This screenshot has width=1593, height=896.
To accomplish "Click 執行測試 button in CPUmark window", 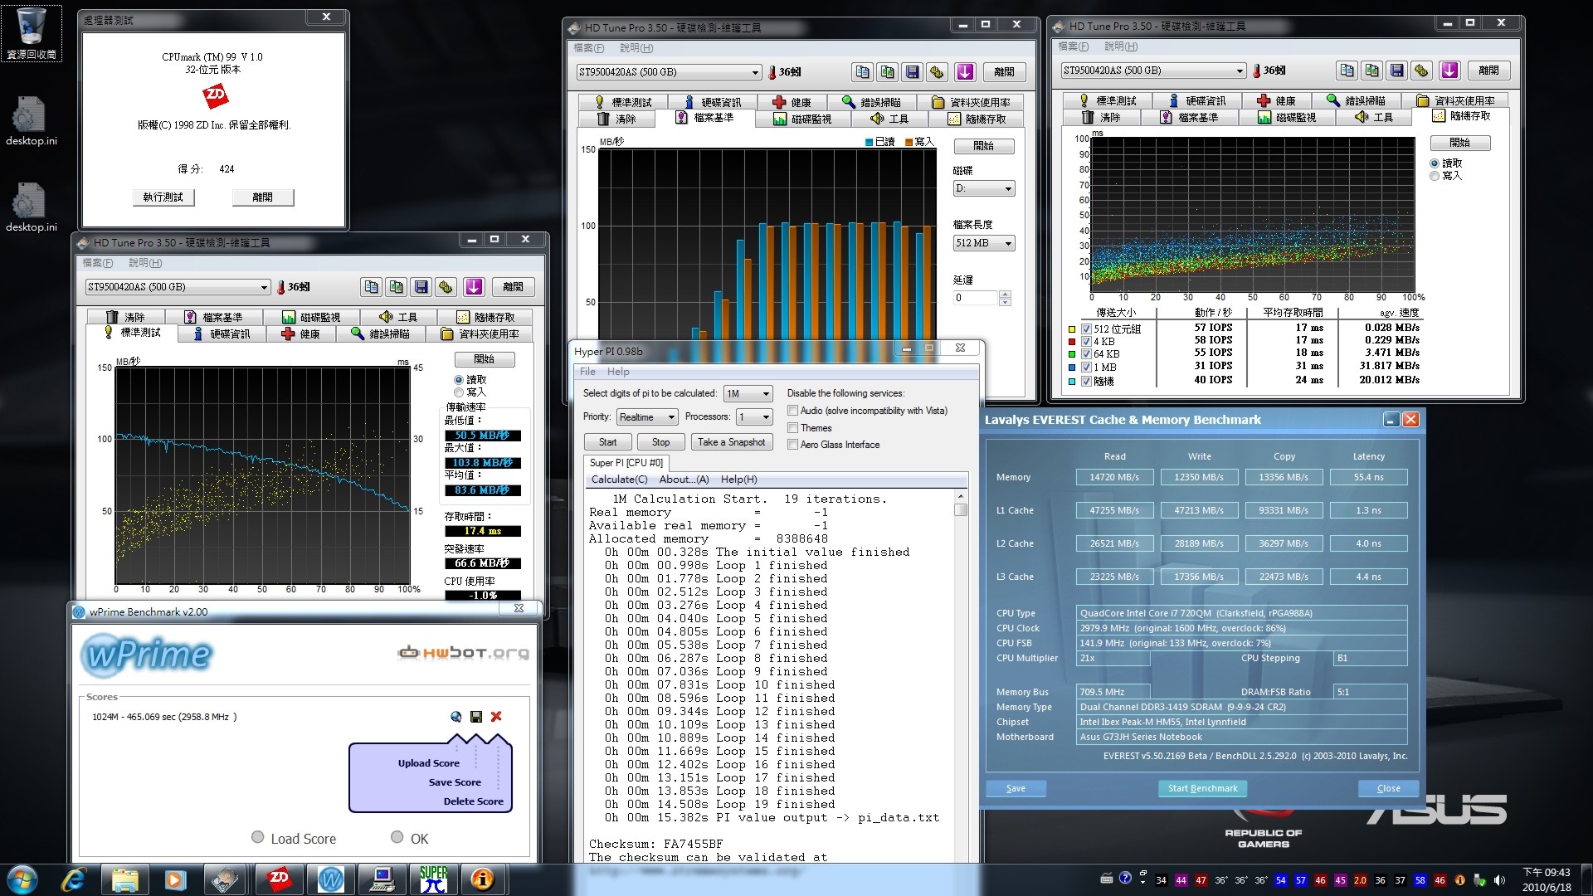I will pyautogui.click(x=163, y=197).
